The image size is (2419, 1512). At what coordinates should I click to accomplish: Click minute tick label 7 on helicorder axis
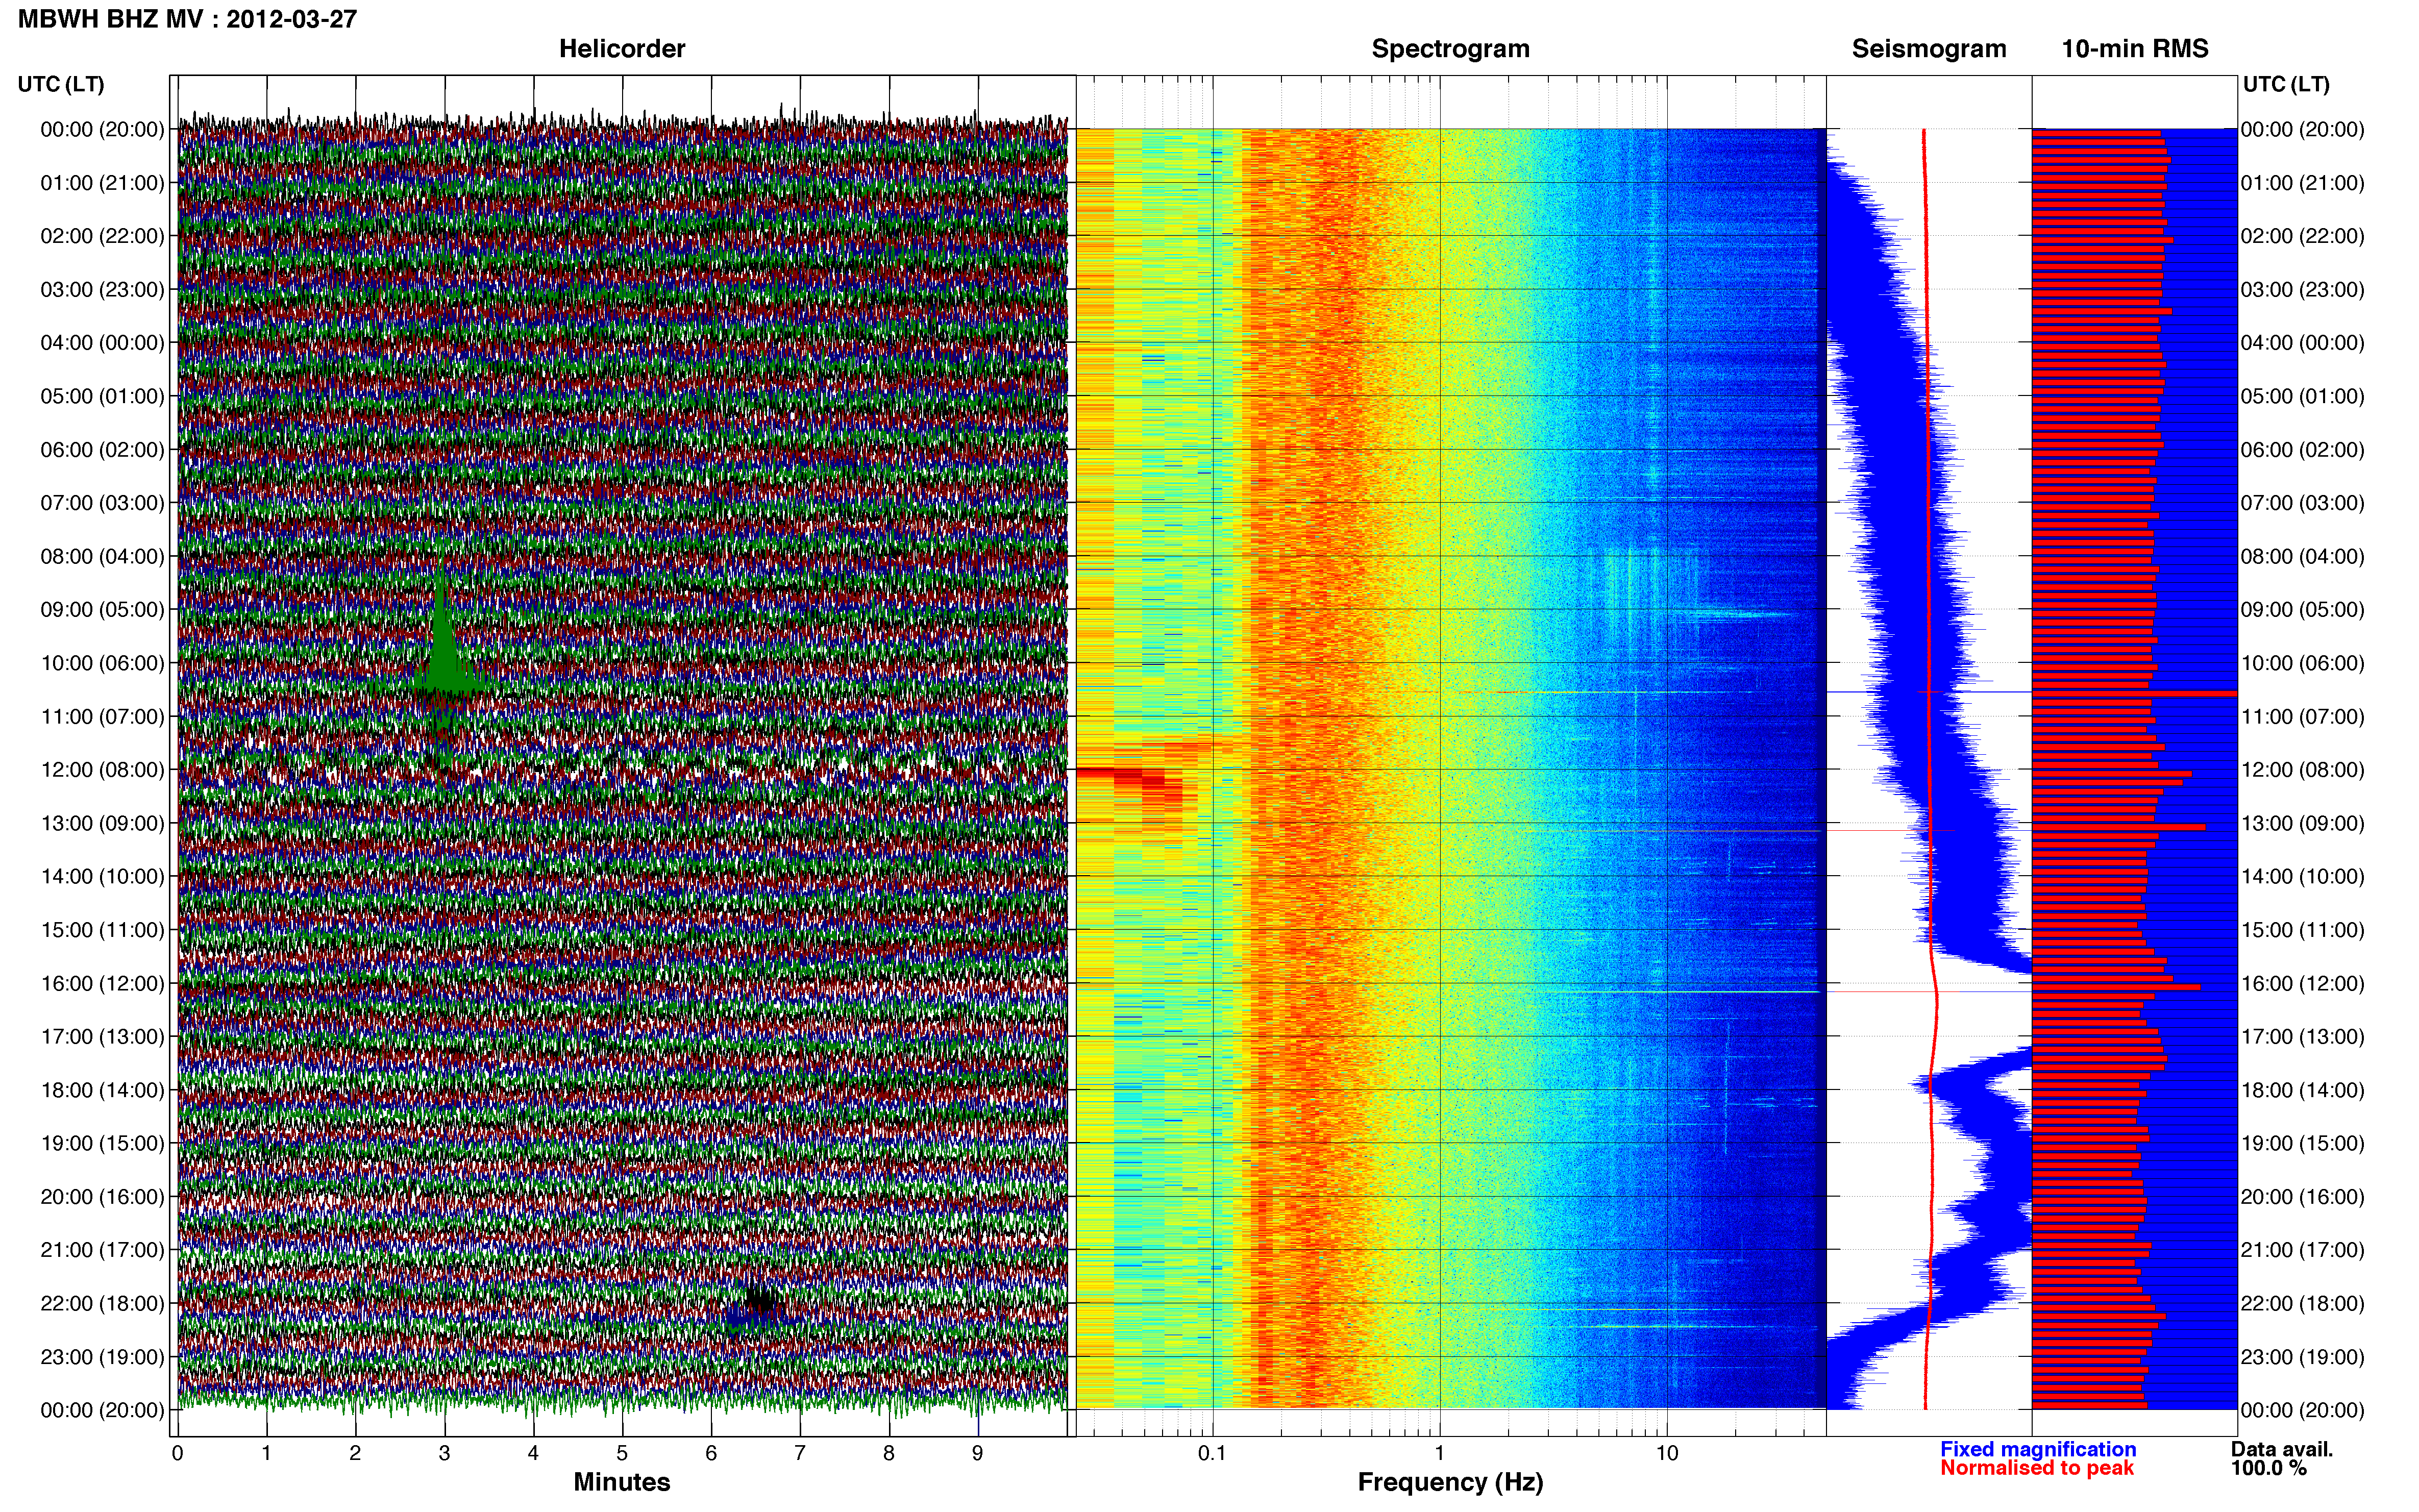tap(800, 1454)
